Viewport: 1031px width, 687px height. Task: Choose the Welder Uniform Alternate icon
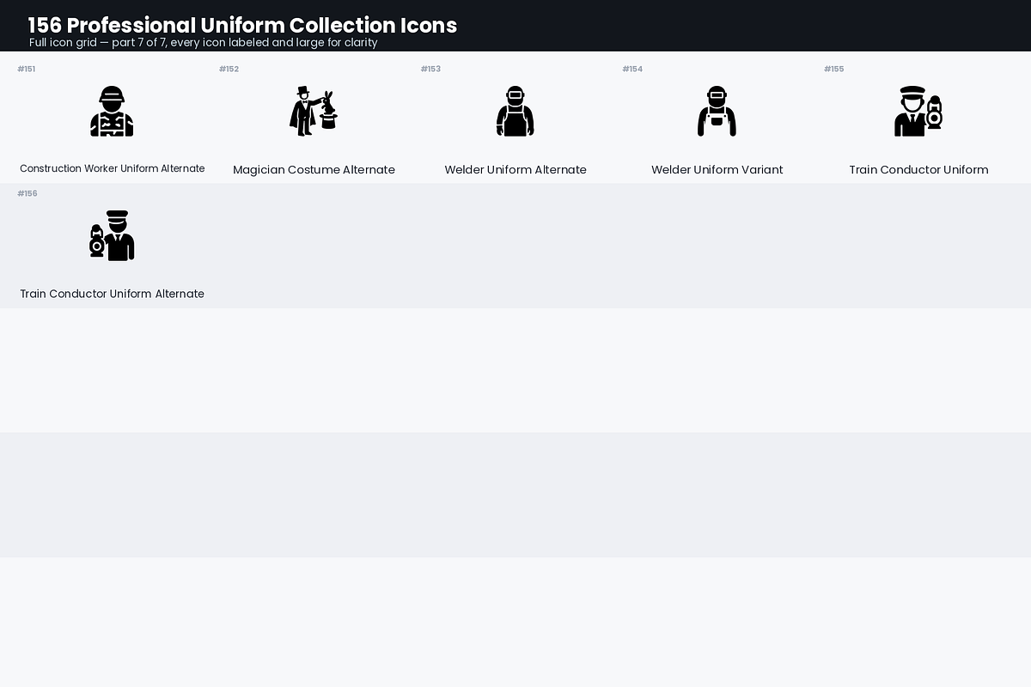tap(515, 112)
